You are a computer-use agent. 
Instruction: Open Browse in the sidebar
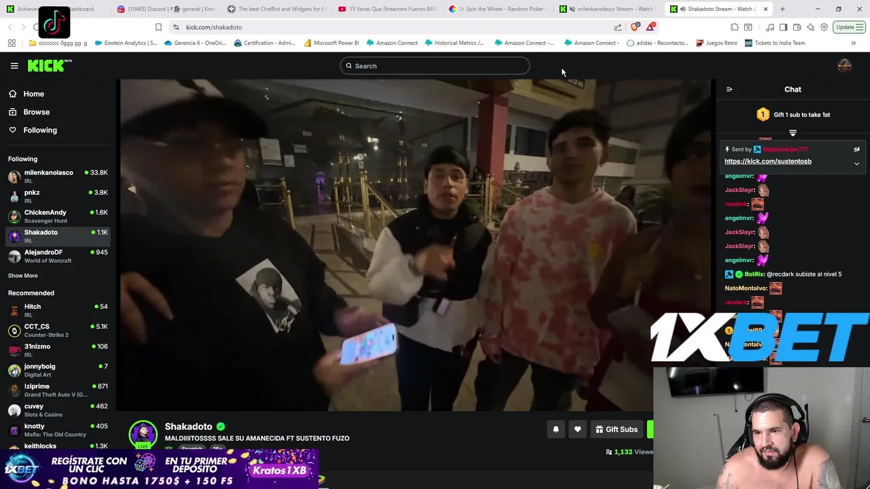[x=30, y=112]
